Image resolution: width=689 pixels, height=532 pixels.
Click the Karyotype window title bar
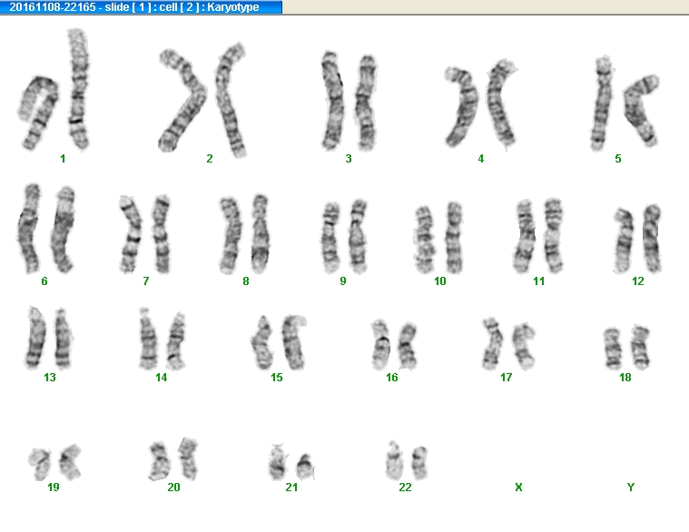click(x=141, y=7)
